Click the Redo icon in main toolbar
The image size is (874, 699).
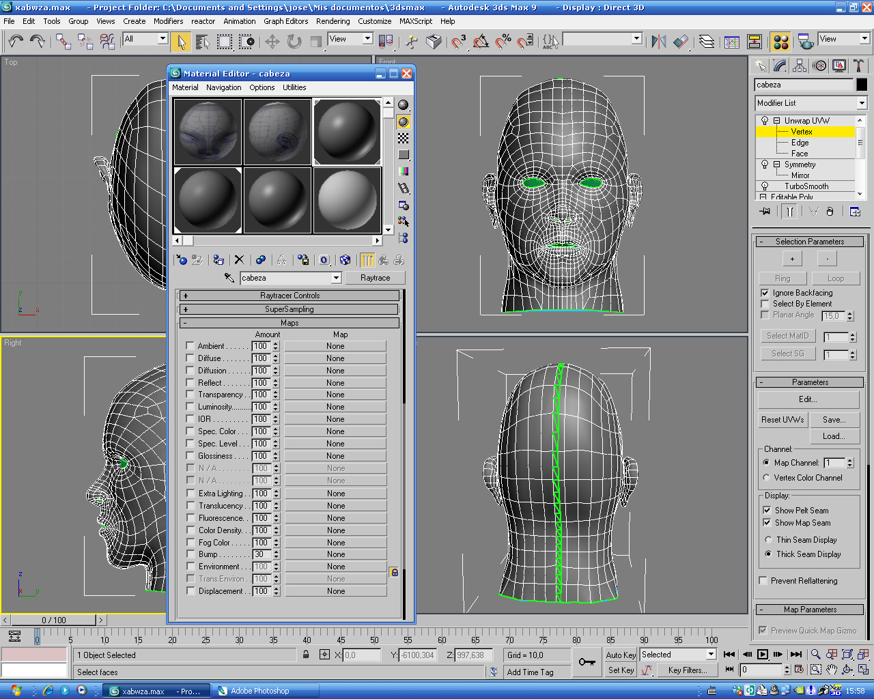click(x=37, y=42)
